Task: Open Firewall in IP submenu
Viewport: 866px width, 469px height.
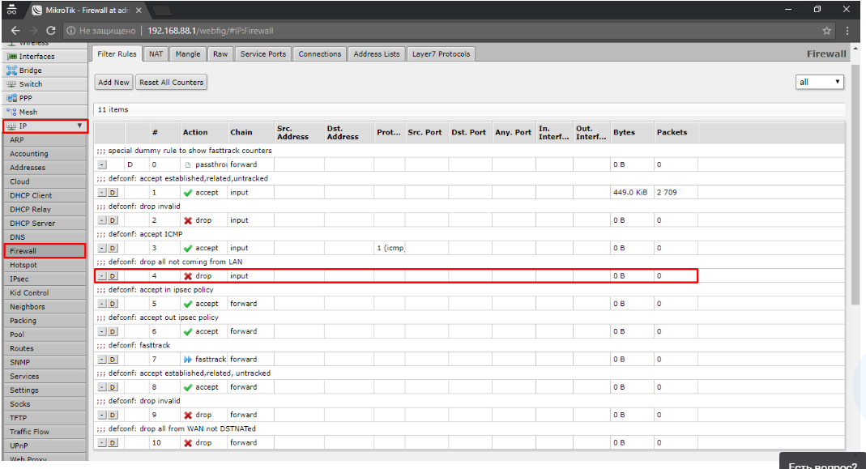Action: (45, 251)
